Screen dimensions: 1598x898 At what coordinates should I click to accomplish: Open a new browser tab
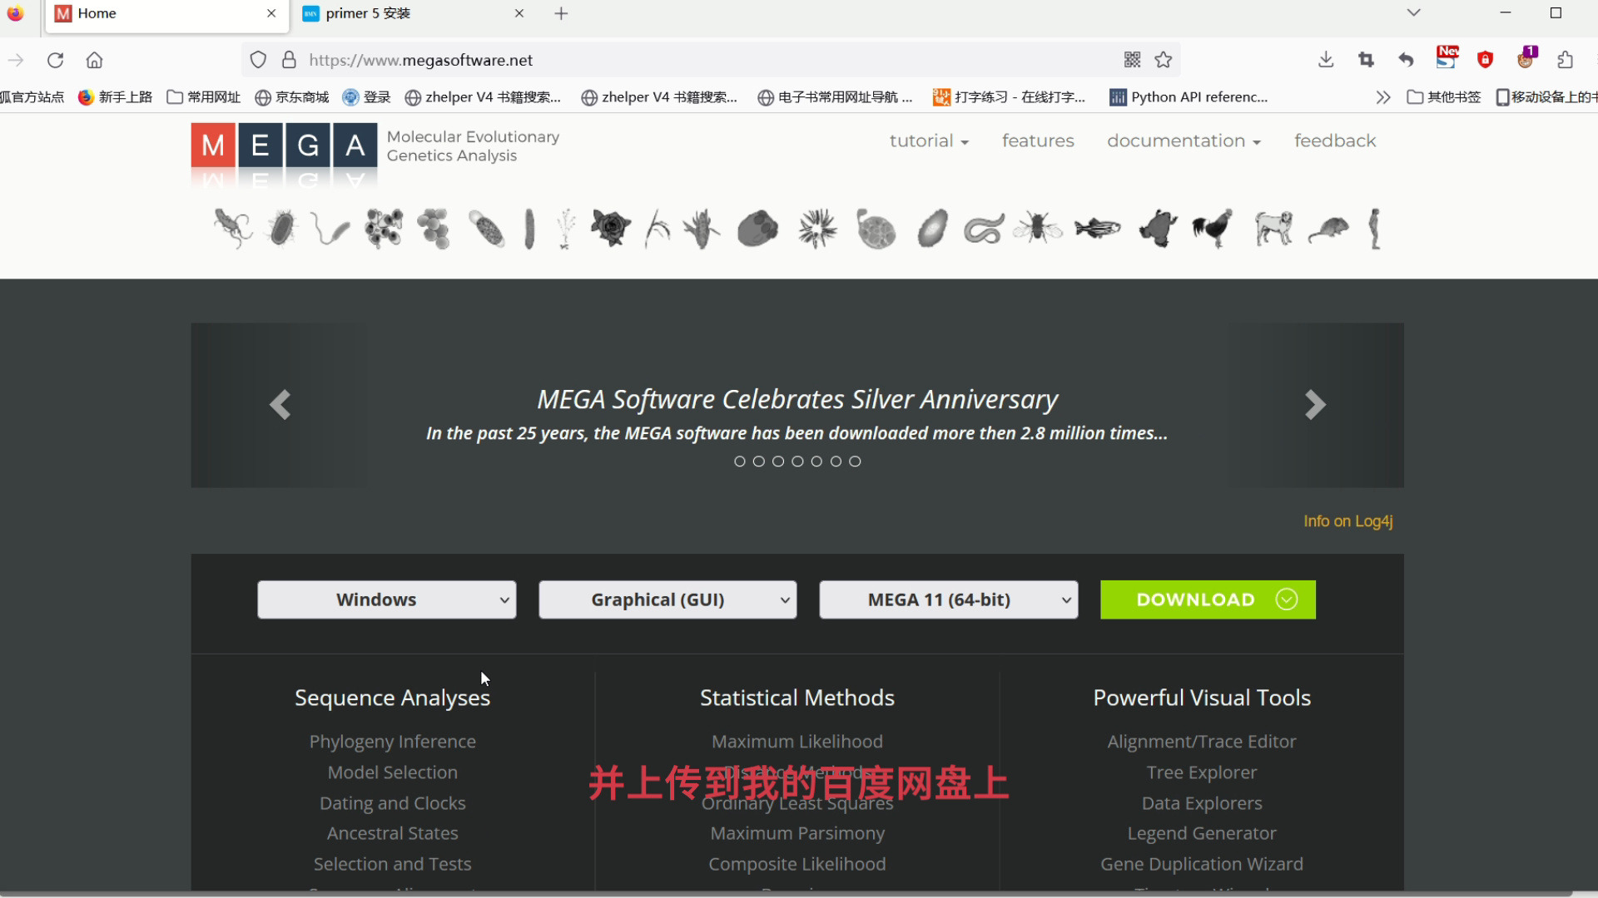561,13
